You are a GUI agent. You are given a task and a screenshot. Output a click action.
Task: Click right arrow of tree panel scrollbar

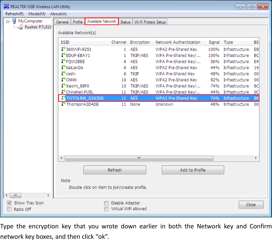pyautogui.click(x=48, y=195)
